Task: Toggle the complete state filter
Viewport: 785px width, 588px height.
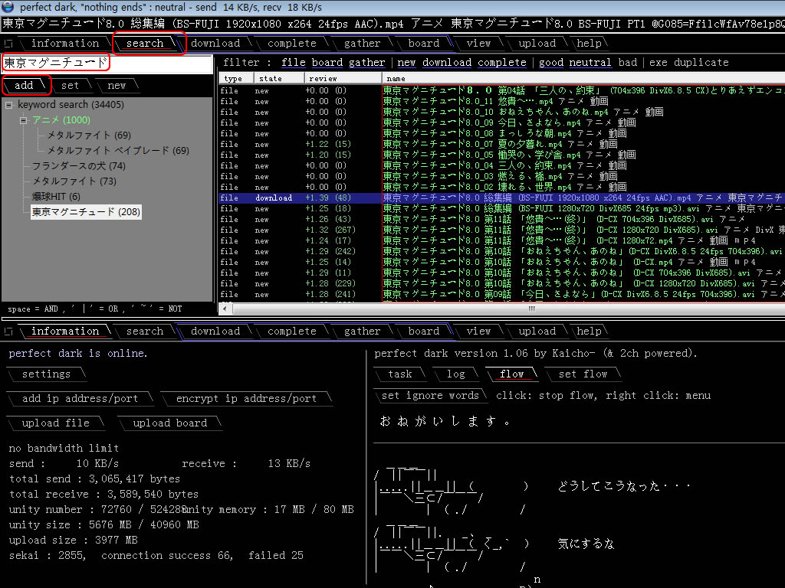Action: click(x=502, y=63)
